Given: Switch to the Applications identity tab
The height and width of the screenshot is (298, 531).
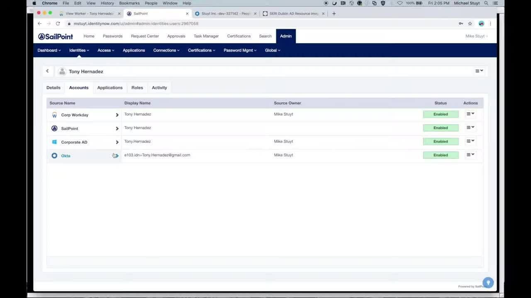Looking at the screenshot, I should 110,88.
